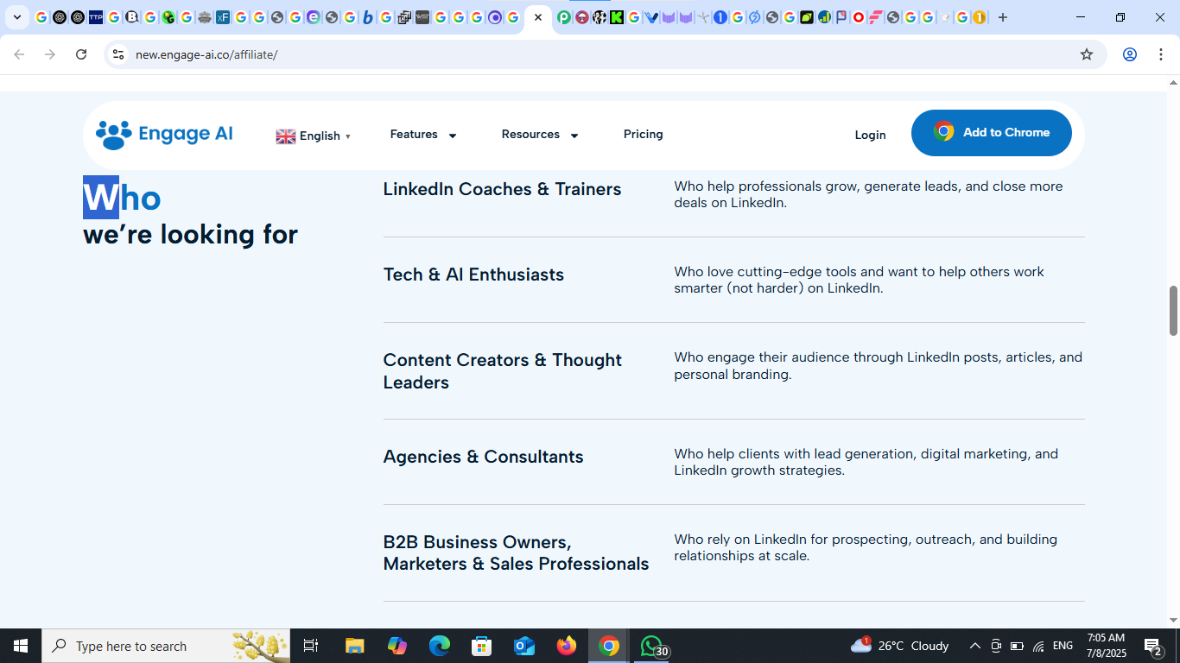Switch to the WST favicon tab
1180x663 pixels.
(422, 17)
